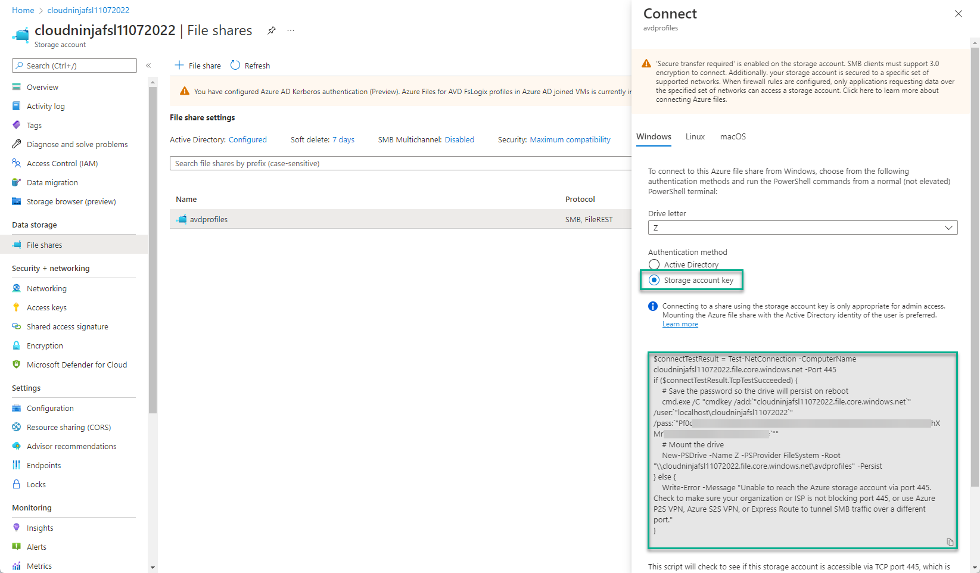Click the Learn more link
The height and width of the screenshot is (573, 980).
(x=680, y=324)
